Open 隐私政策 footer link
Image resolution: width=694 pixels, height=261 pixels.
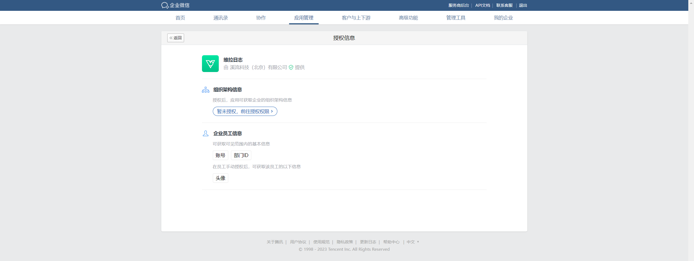345,242
